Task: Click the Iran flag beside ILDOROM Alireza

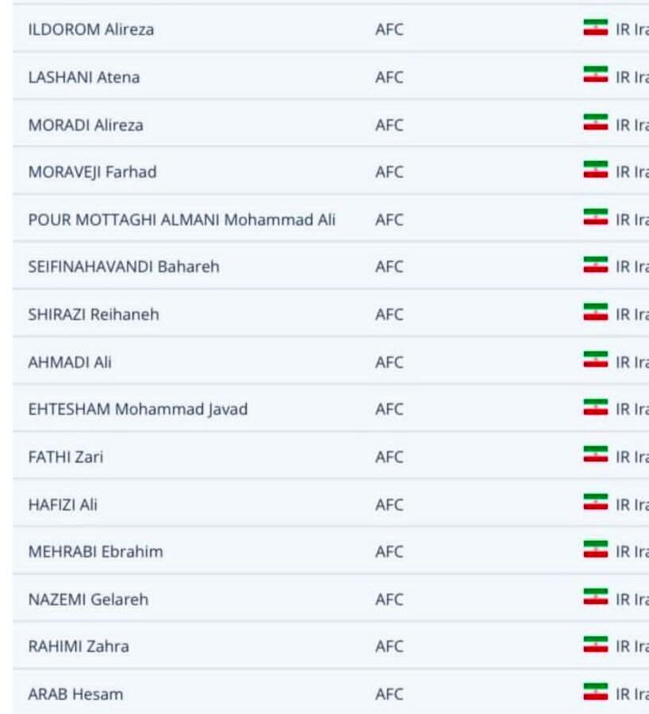Action: pyautogui.click(x=595, y=28)
